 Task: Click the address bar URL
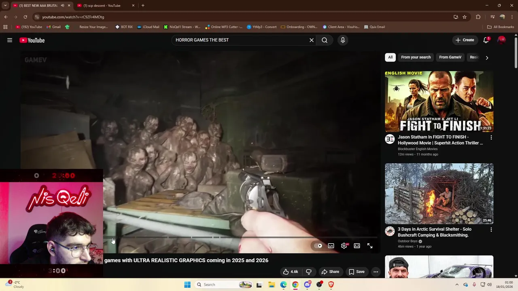(73, 17)
